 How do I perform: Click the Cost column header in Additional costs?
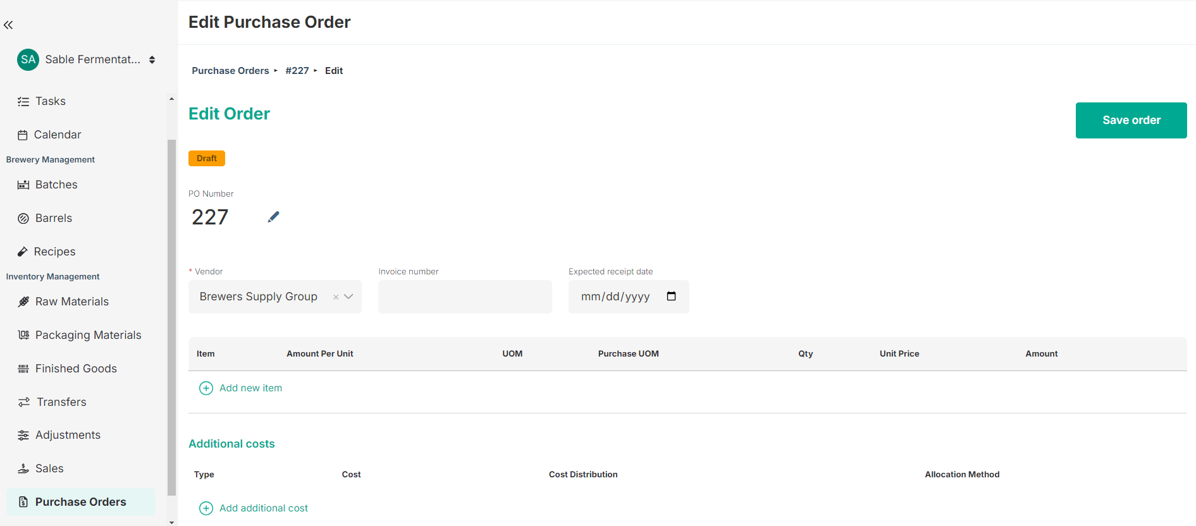[352, 475]
